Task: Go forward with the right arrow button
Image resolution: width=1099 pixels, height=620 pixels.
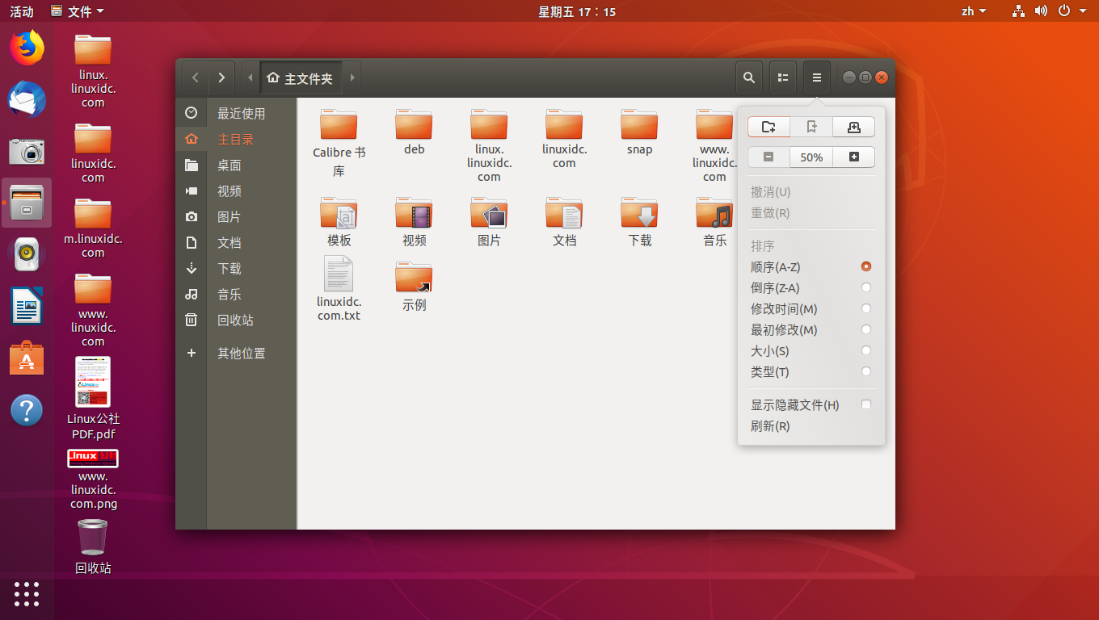Action: coord(221,78)
